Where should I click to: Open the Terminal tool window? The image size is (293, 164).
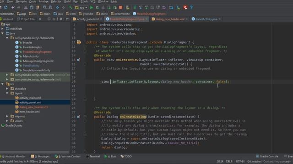[x=93, y=157]
